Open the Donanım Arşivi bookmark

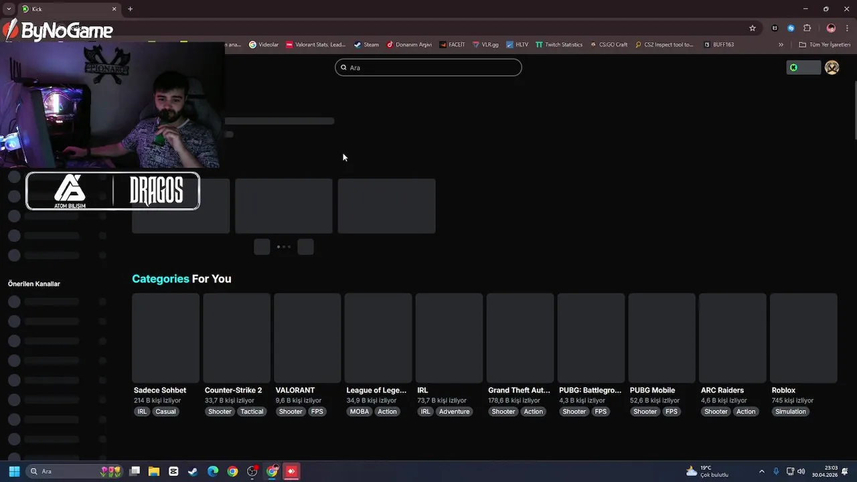point(409,45)
